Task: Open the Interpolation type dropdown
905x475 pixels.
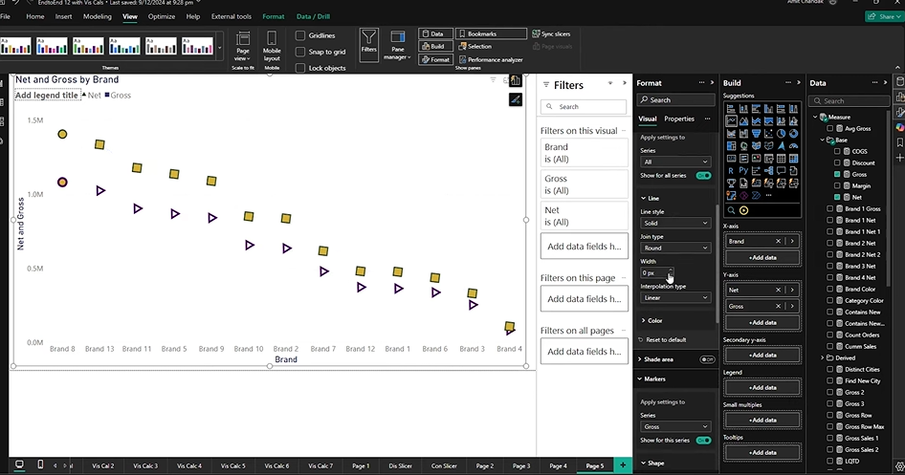Action: coord(675,297)
